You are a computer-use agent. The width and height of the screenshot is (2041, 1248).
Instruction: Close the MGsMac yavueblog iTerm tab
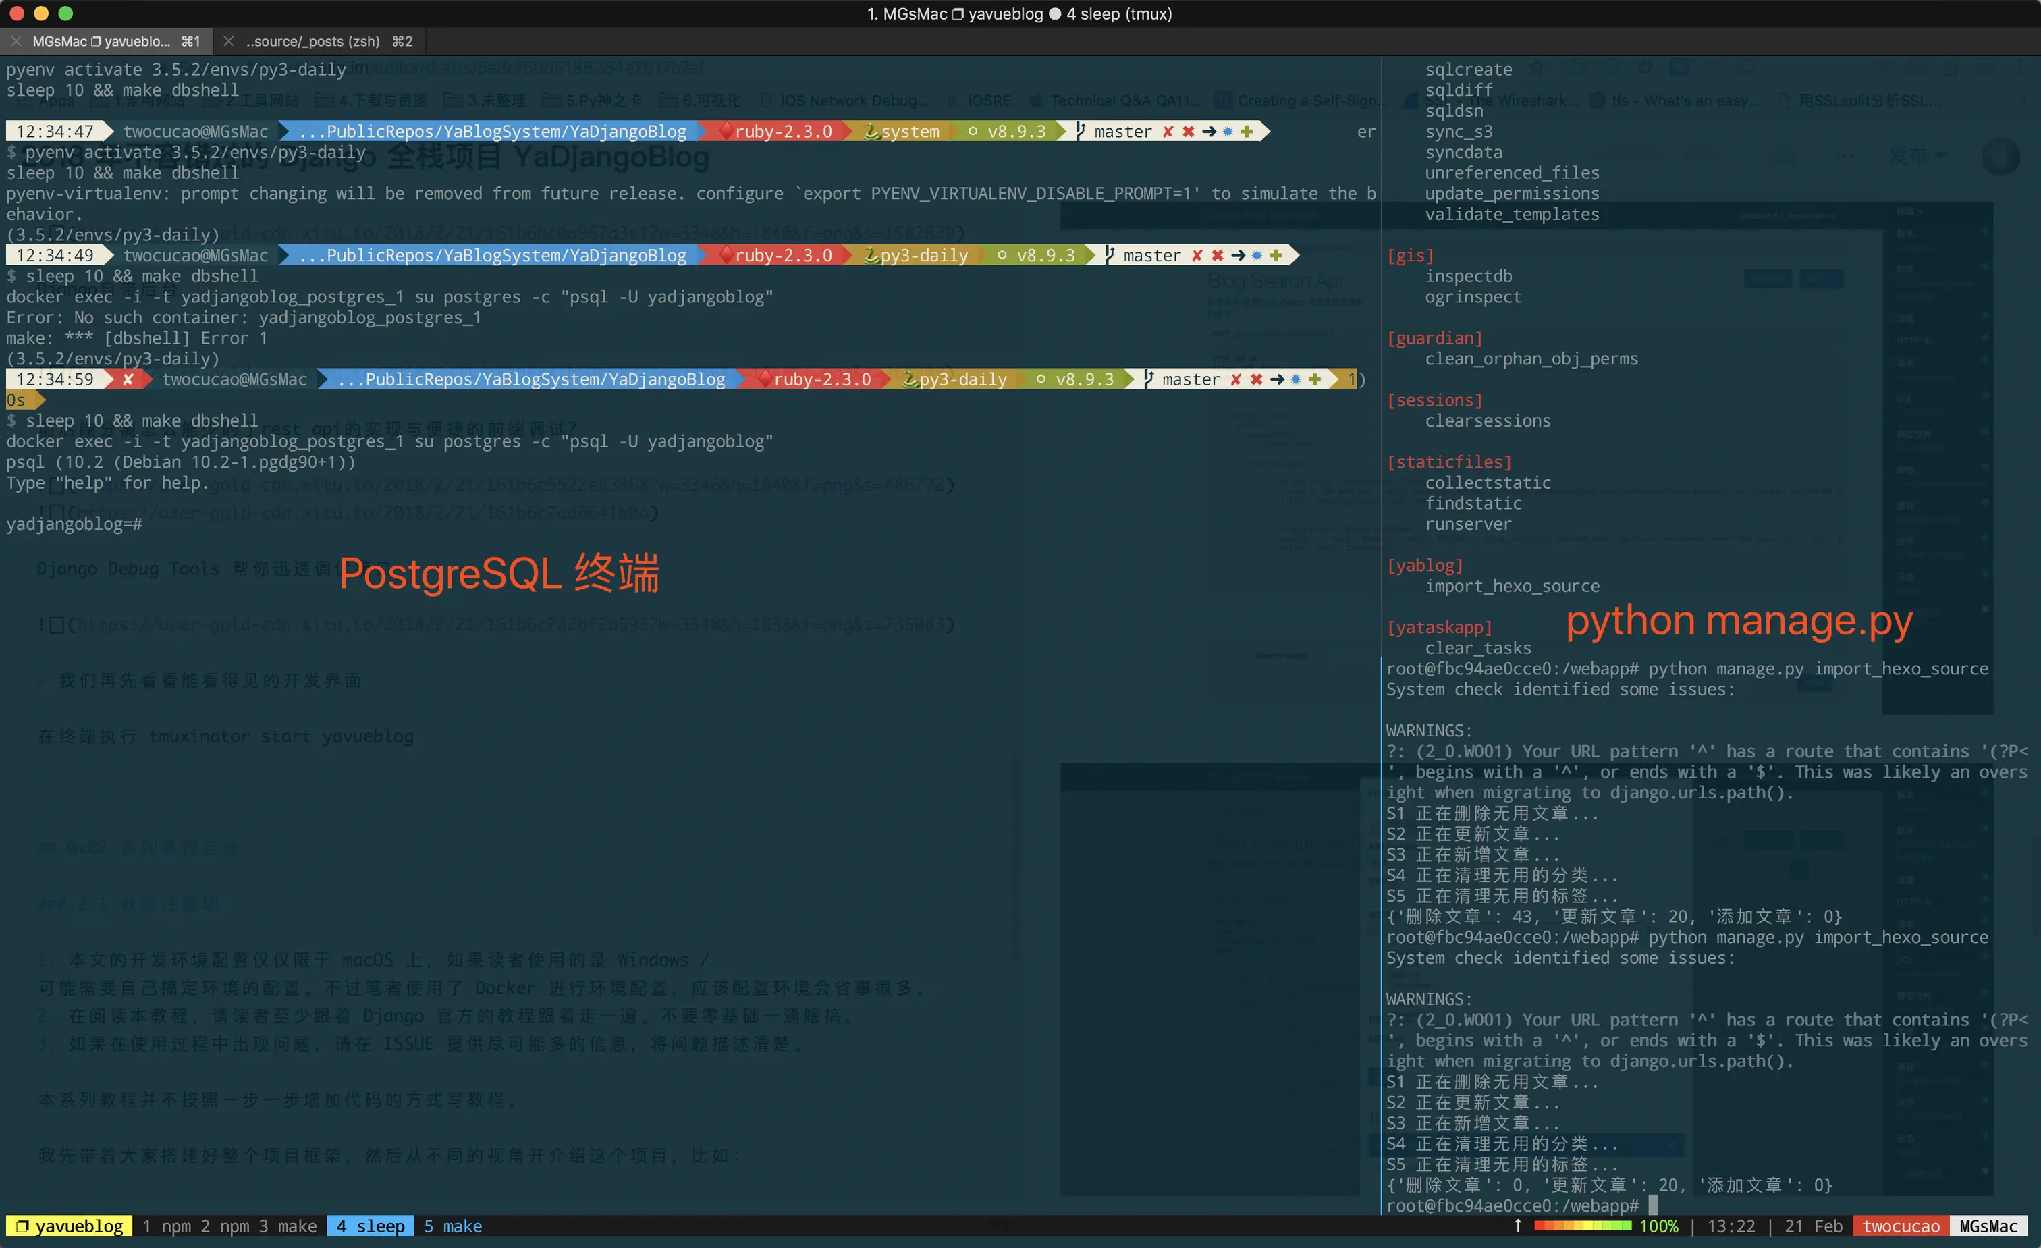(x=16, y=41)
